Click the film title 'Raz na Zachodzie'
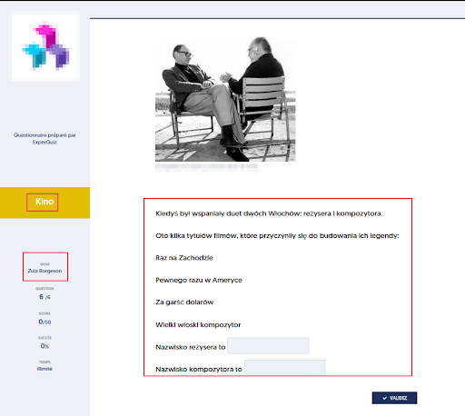The image size is (465, 416). [x=184, y=258]
